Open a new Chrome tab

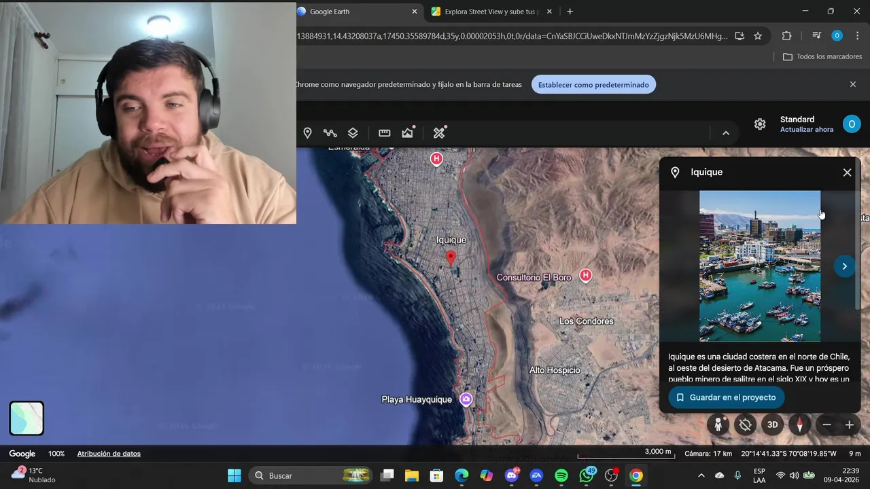pyautogui.click(x=570, y=12)
